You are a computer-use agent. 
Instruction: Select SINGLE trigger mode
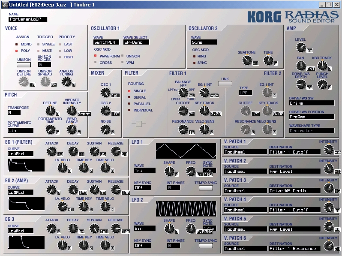39,44
